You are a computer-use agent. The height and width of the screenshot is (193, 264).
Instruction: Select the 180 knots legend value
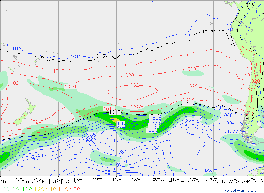[x=75, y=189]
